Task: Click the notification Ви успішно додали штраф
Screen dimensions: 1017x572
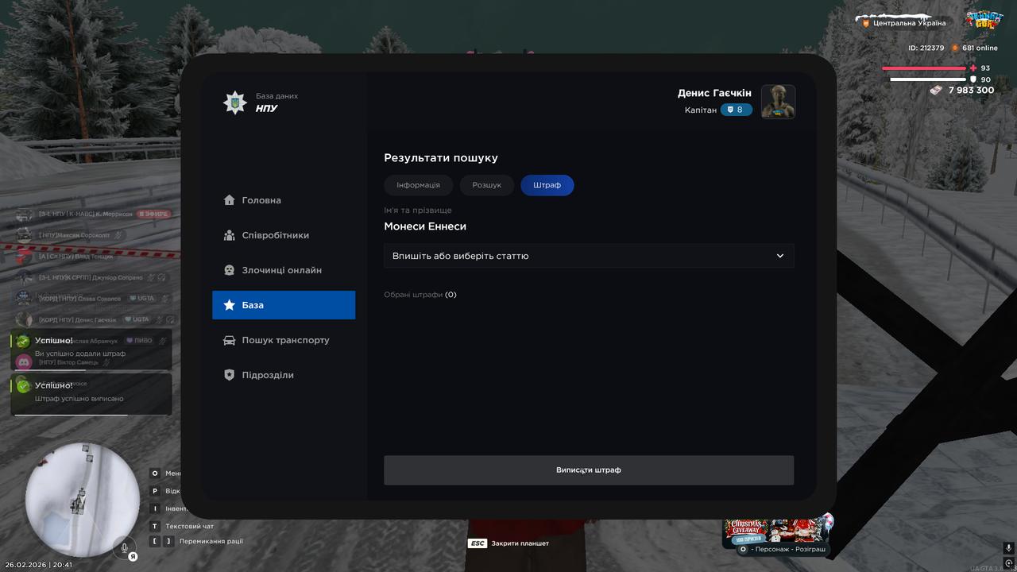Action: click(x=91, y=350)
